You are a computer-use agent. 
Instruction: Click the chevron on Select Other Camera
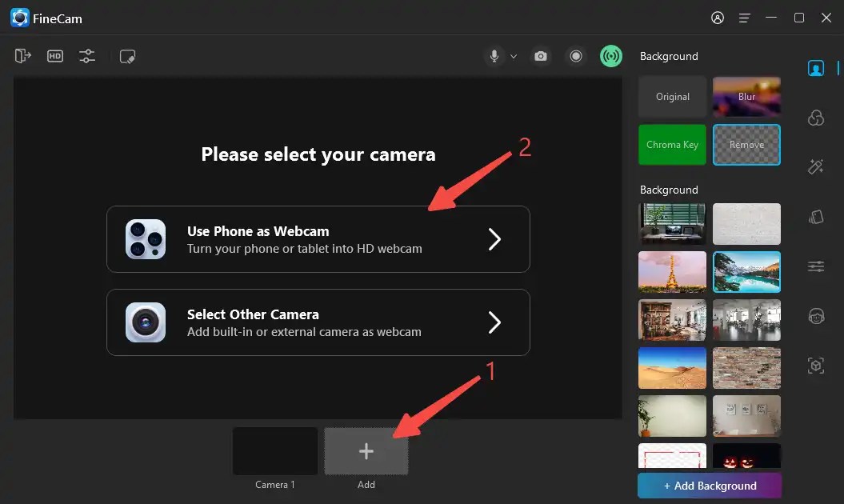click(494, 322)
